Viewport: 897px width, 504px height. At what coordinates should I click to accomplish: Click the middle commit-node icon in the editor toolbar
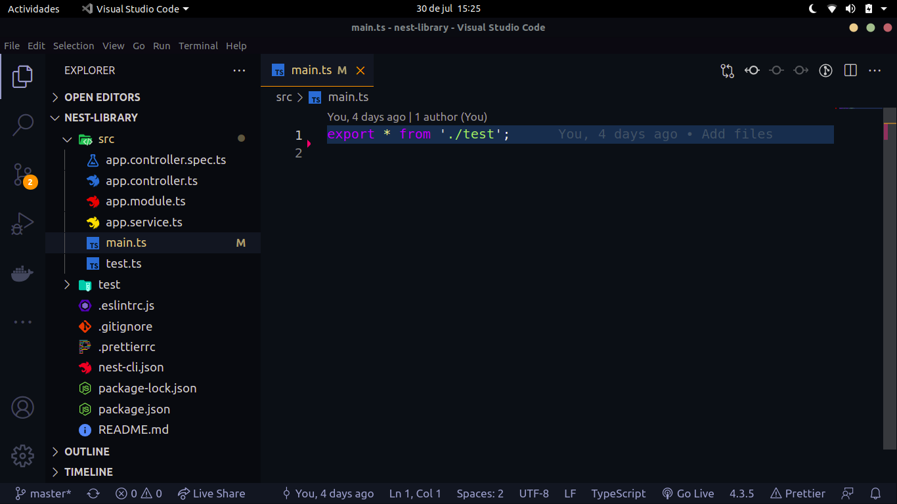(x=776, y=70)
